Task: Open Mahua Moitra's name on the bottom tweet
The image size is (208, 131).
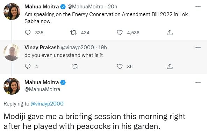Action: coord(42,82)
